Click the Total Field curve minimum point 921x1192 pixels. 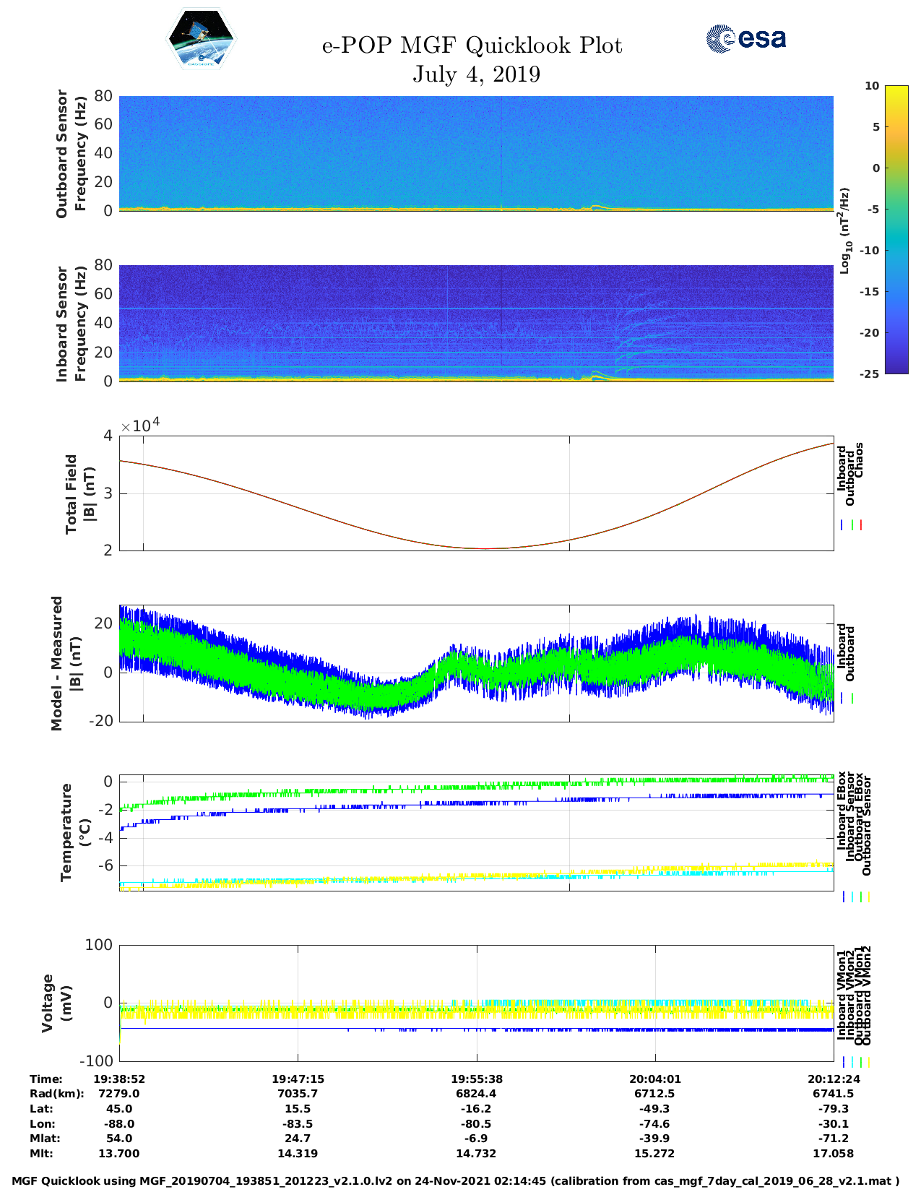point(484,548)
